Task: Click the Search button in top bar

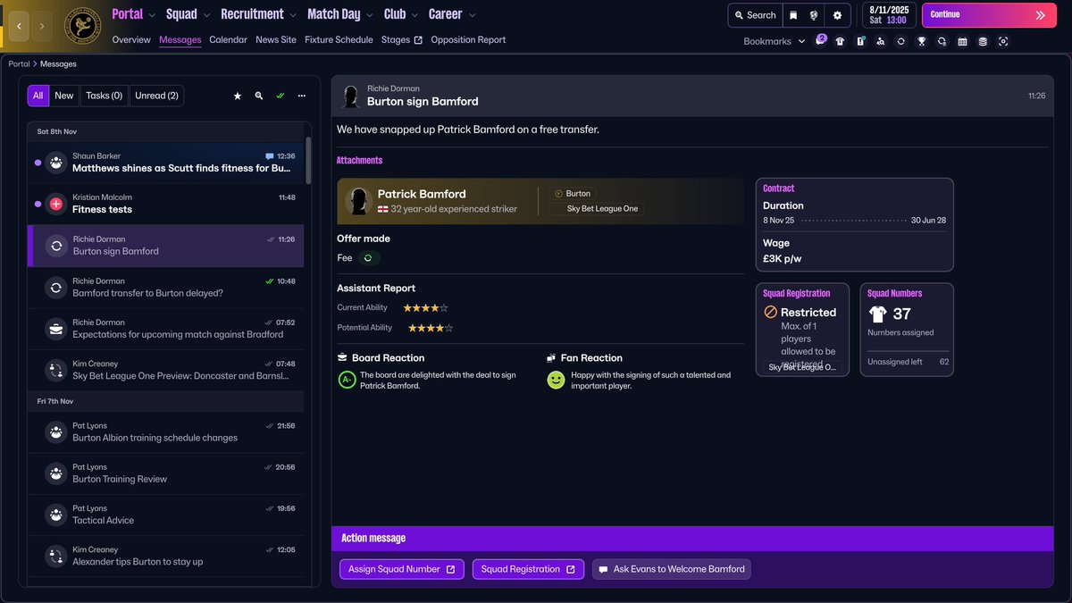Action: (754, 15)
